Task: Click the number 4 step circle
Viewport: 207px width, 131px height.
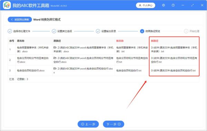Action: (x=142, y=31)
